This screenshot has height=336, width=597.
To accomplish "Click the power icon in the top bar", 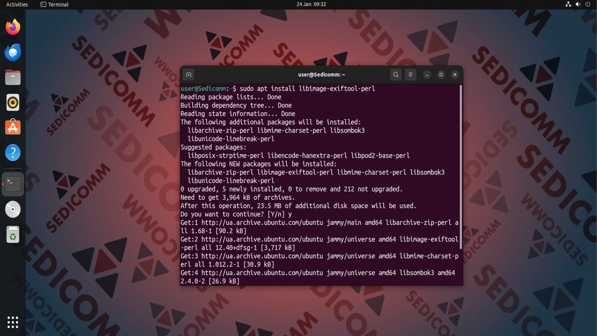I will pyautogui.click(x=588, y=4).
